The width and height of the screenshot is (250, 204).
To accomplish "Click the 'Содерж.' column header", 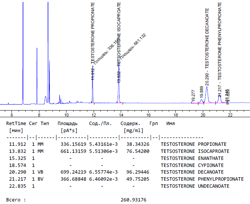I will coord(130,124).
